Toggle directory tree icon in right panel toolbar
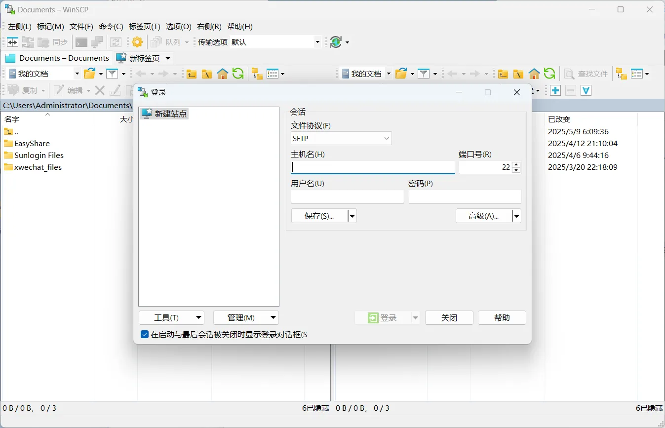 621,74
